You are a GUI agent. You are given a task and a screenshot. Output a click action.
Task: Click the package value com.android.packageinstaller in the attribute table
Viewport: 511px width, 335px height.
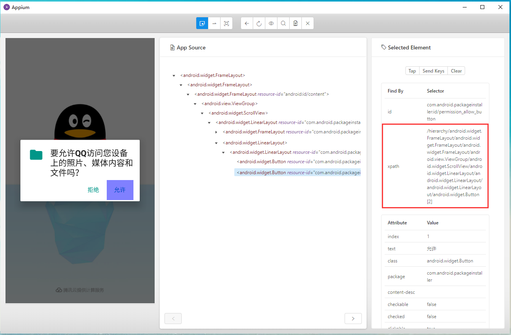click(454, 277)
